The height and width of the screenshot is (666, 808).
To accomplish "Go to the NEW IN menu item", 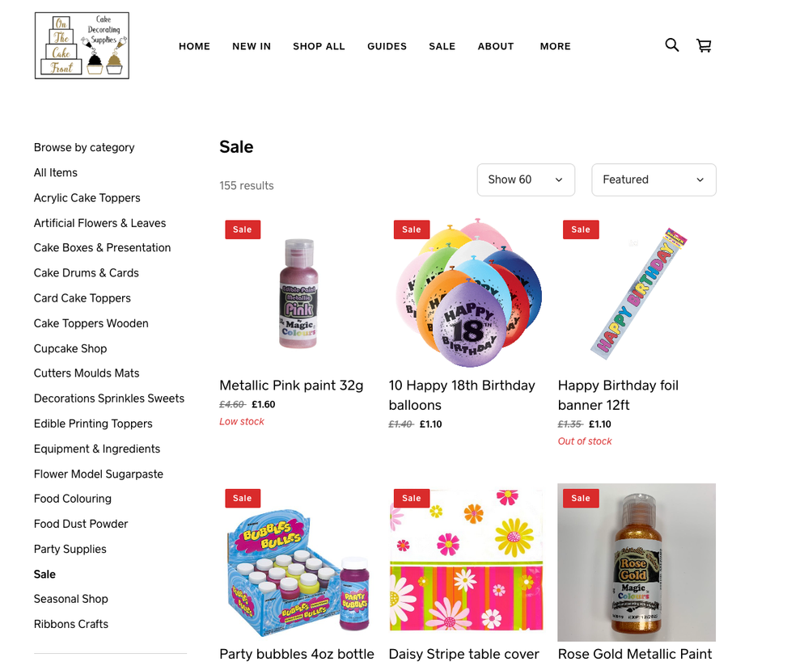I will coord(252,46).
